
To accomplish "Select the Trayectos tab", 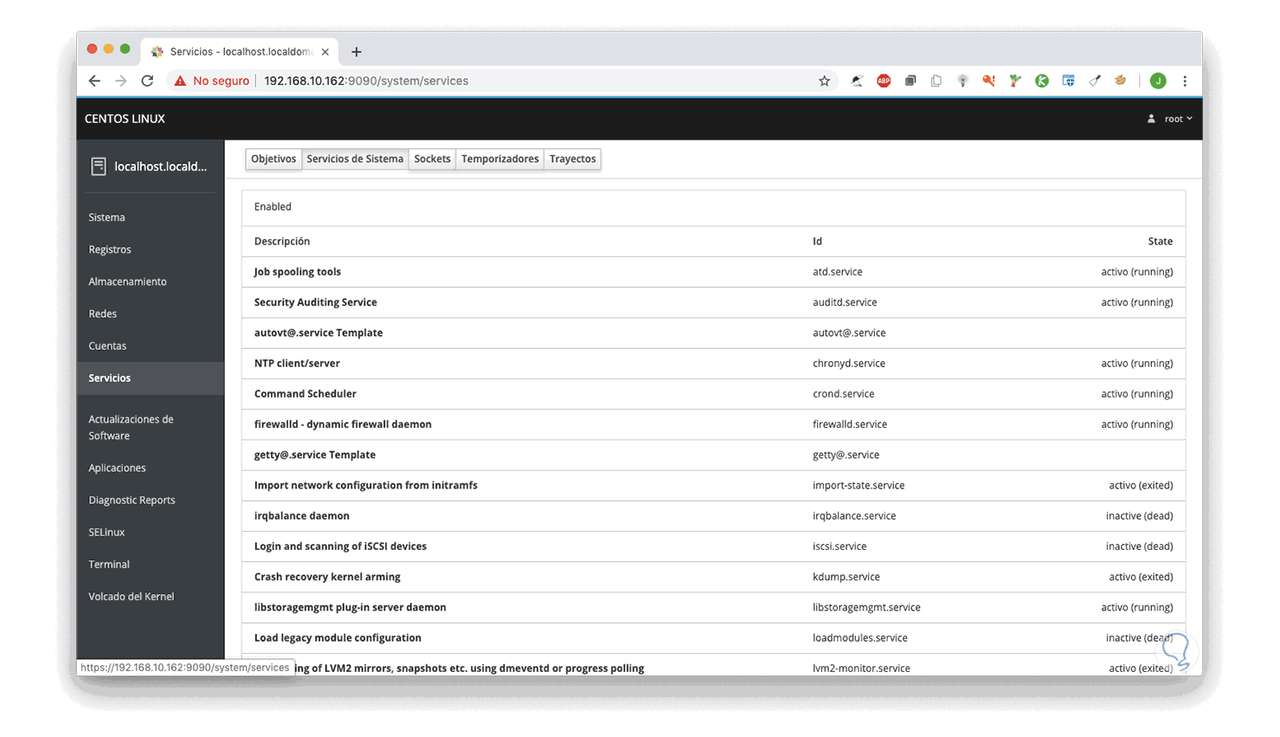I will coord(571,158).
